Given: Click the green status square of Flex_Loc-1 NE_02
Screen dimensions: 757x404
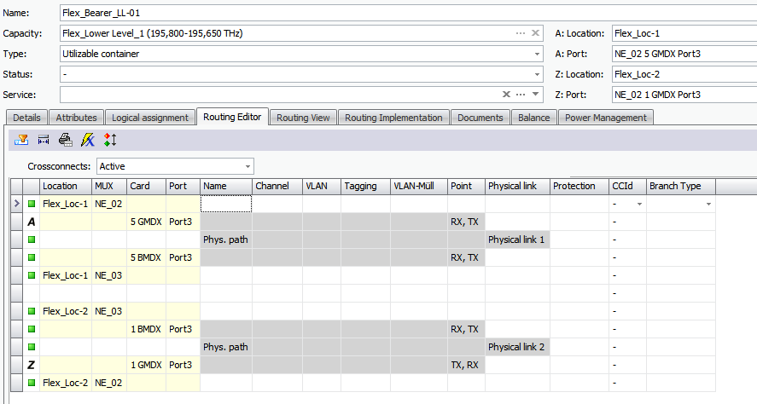Looking at the screenshot, I should (32, 204).
